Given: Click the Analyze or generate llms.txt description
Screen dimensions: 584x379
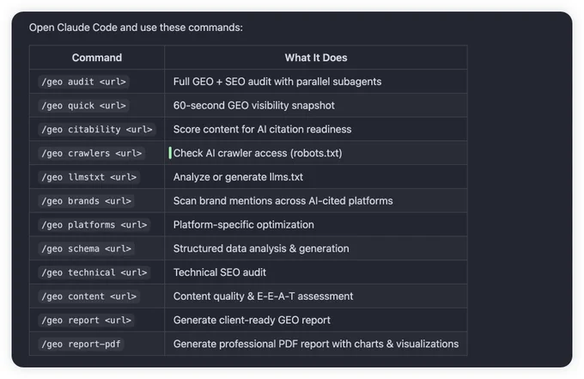Looking at the screenshot, I should [238, 177].
